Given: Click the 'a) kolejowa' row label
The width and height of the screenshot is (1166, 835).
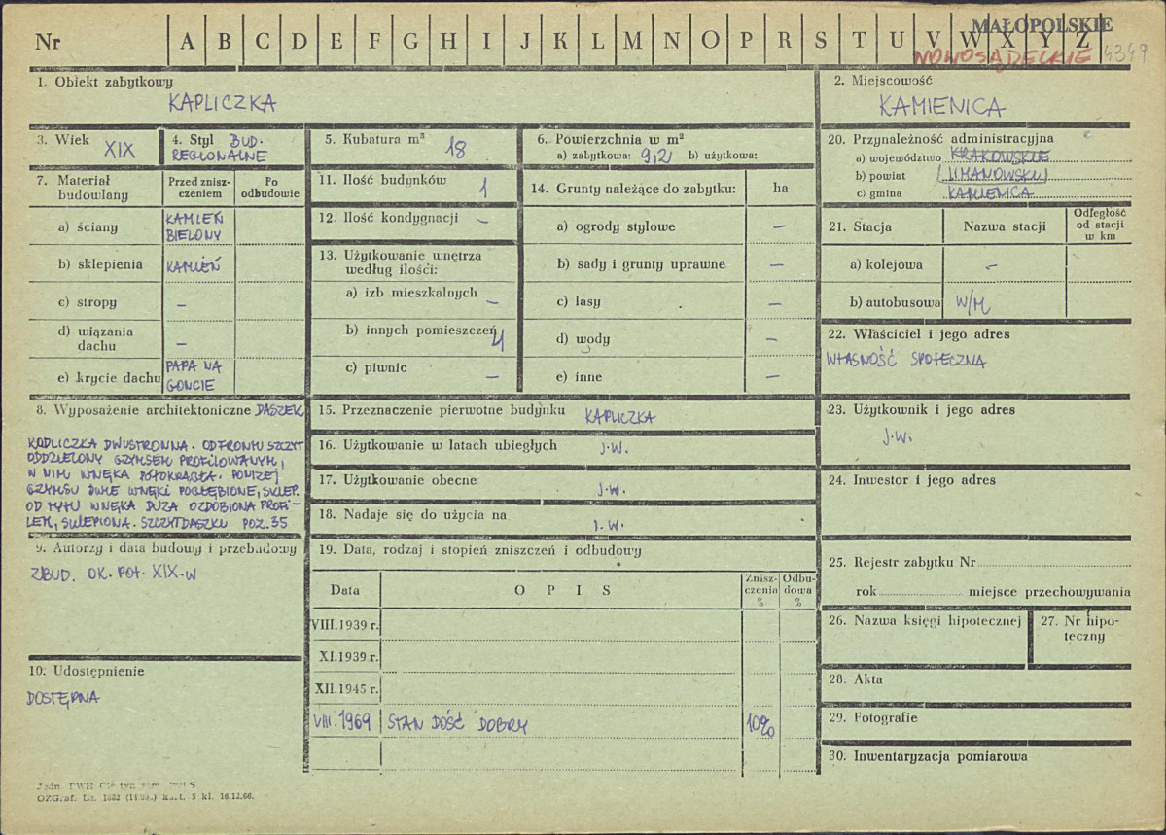Looking at the screenshot, I should pyautogui.click(x=886, y=264).
